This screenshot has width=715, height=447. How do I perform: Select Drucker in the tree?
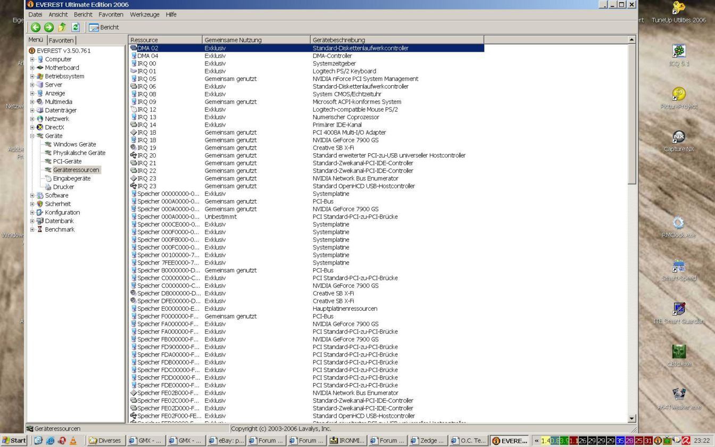click(x=63, y=187)
